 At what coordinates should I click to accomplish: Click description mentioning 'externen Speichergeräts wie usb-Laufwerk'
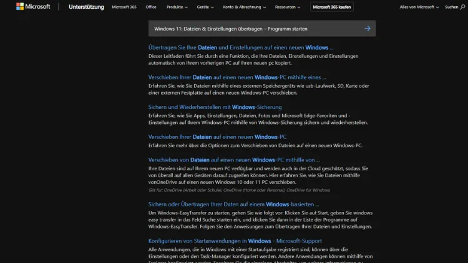(259, 89)
